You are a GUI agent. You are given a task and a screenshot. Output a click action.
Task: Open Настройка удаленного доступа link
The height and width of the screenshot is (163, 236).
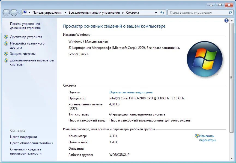pyautogui.click(x=27, y=45)
